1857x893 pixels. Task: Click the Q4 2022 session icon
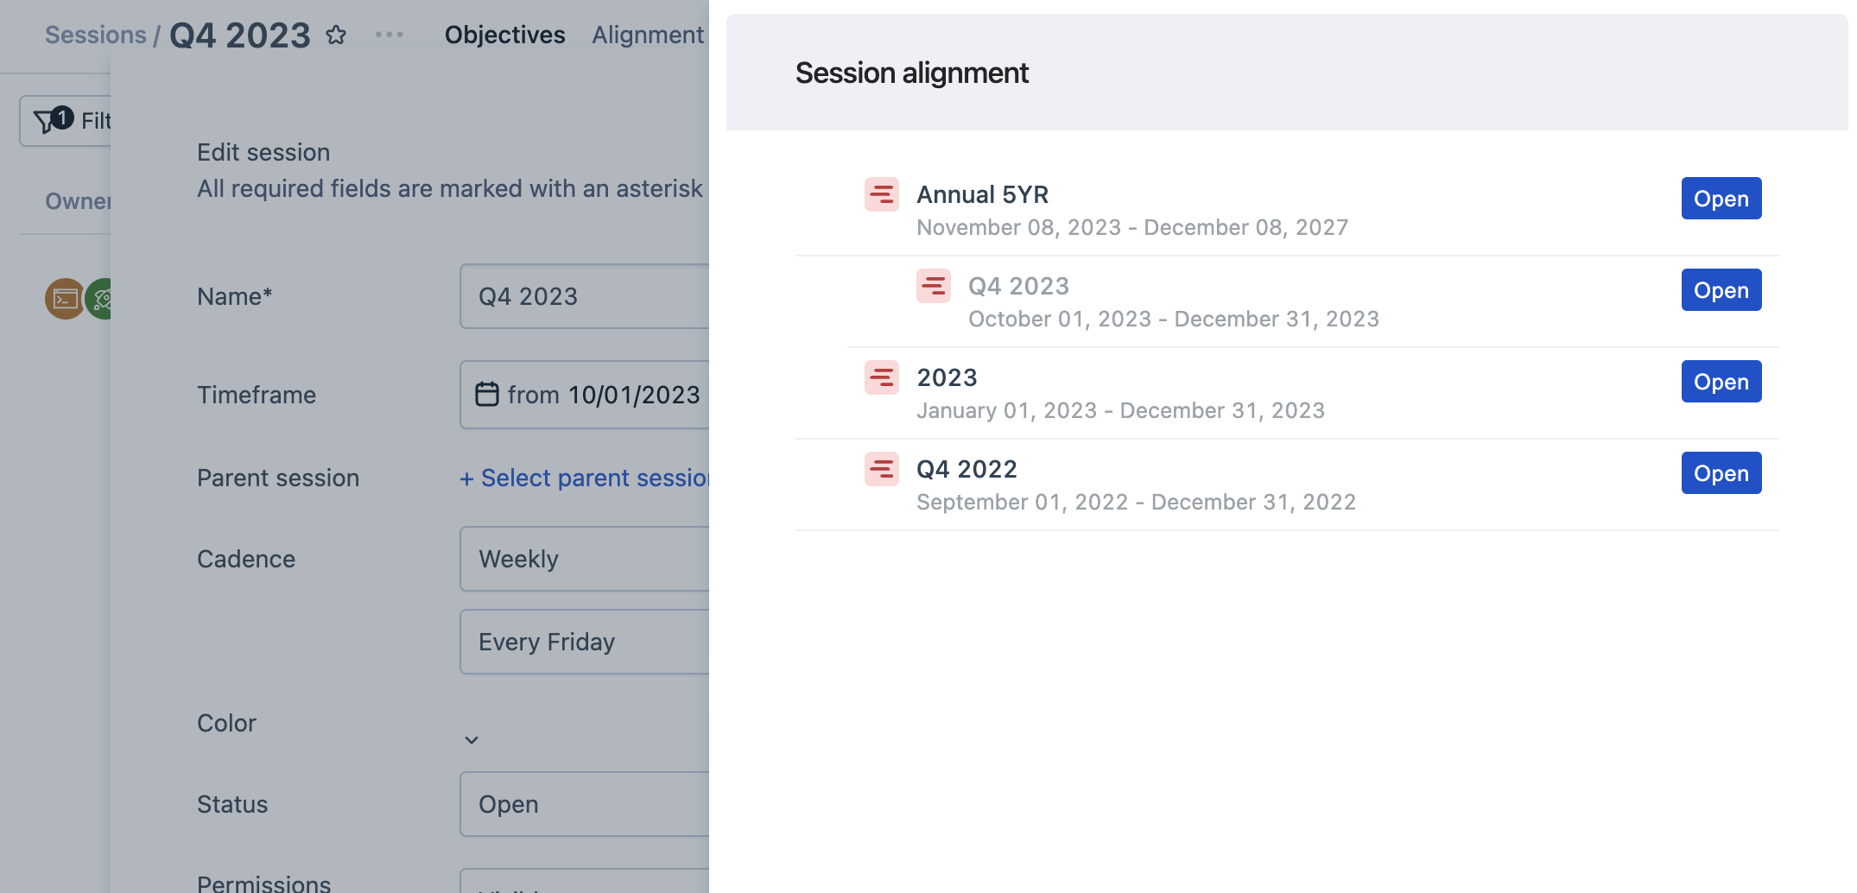pos(882,469)
